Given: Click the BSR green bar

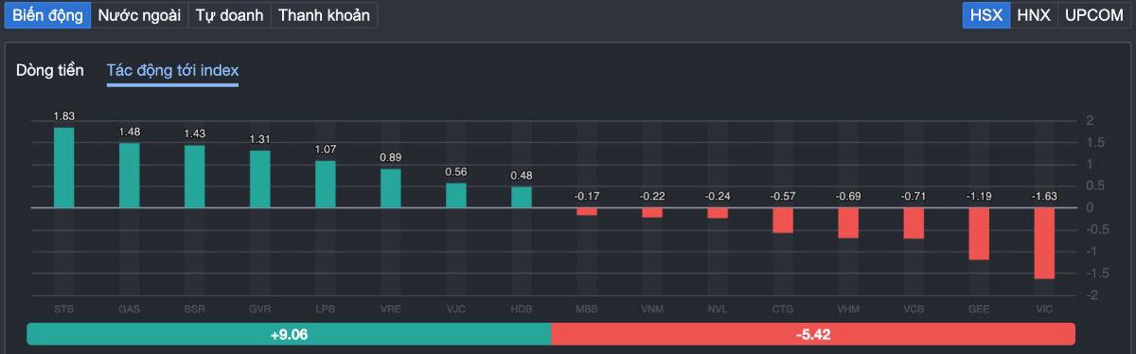Looking at the screenshot, I should [195, 176].
